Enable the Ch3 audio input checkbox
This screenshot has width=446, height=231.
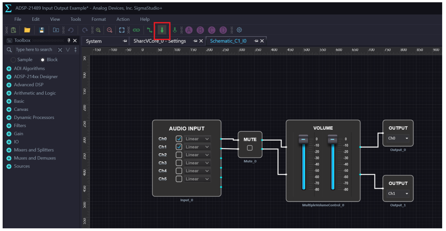coord(179,163)
